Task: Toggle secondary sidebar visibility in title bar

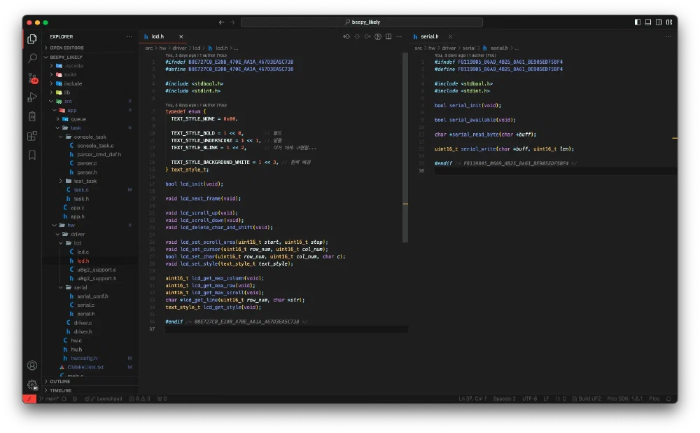Action: (659, 22)
